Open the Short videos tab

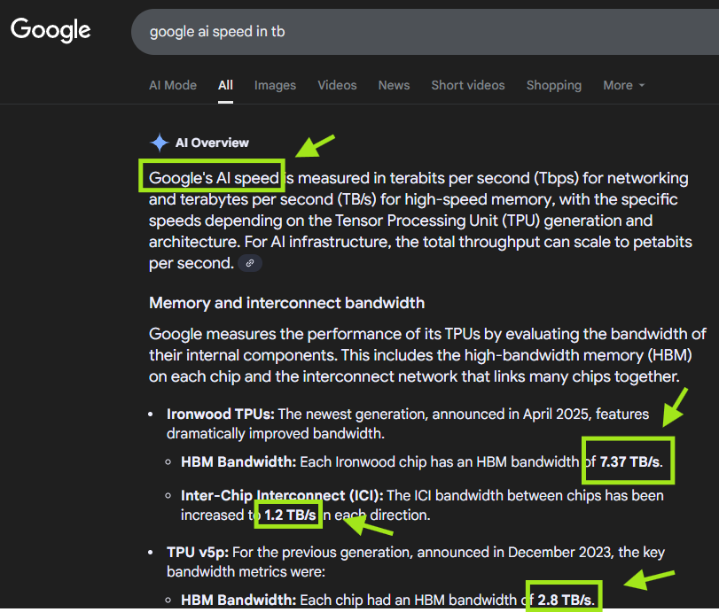[468, 85]
